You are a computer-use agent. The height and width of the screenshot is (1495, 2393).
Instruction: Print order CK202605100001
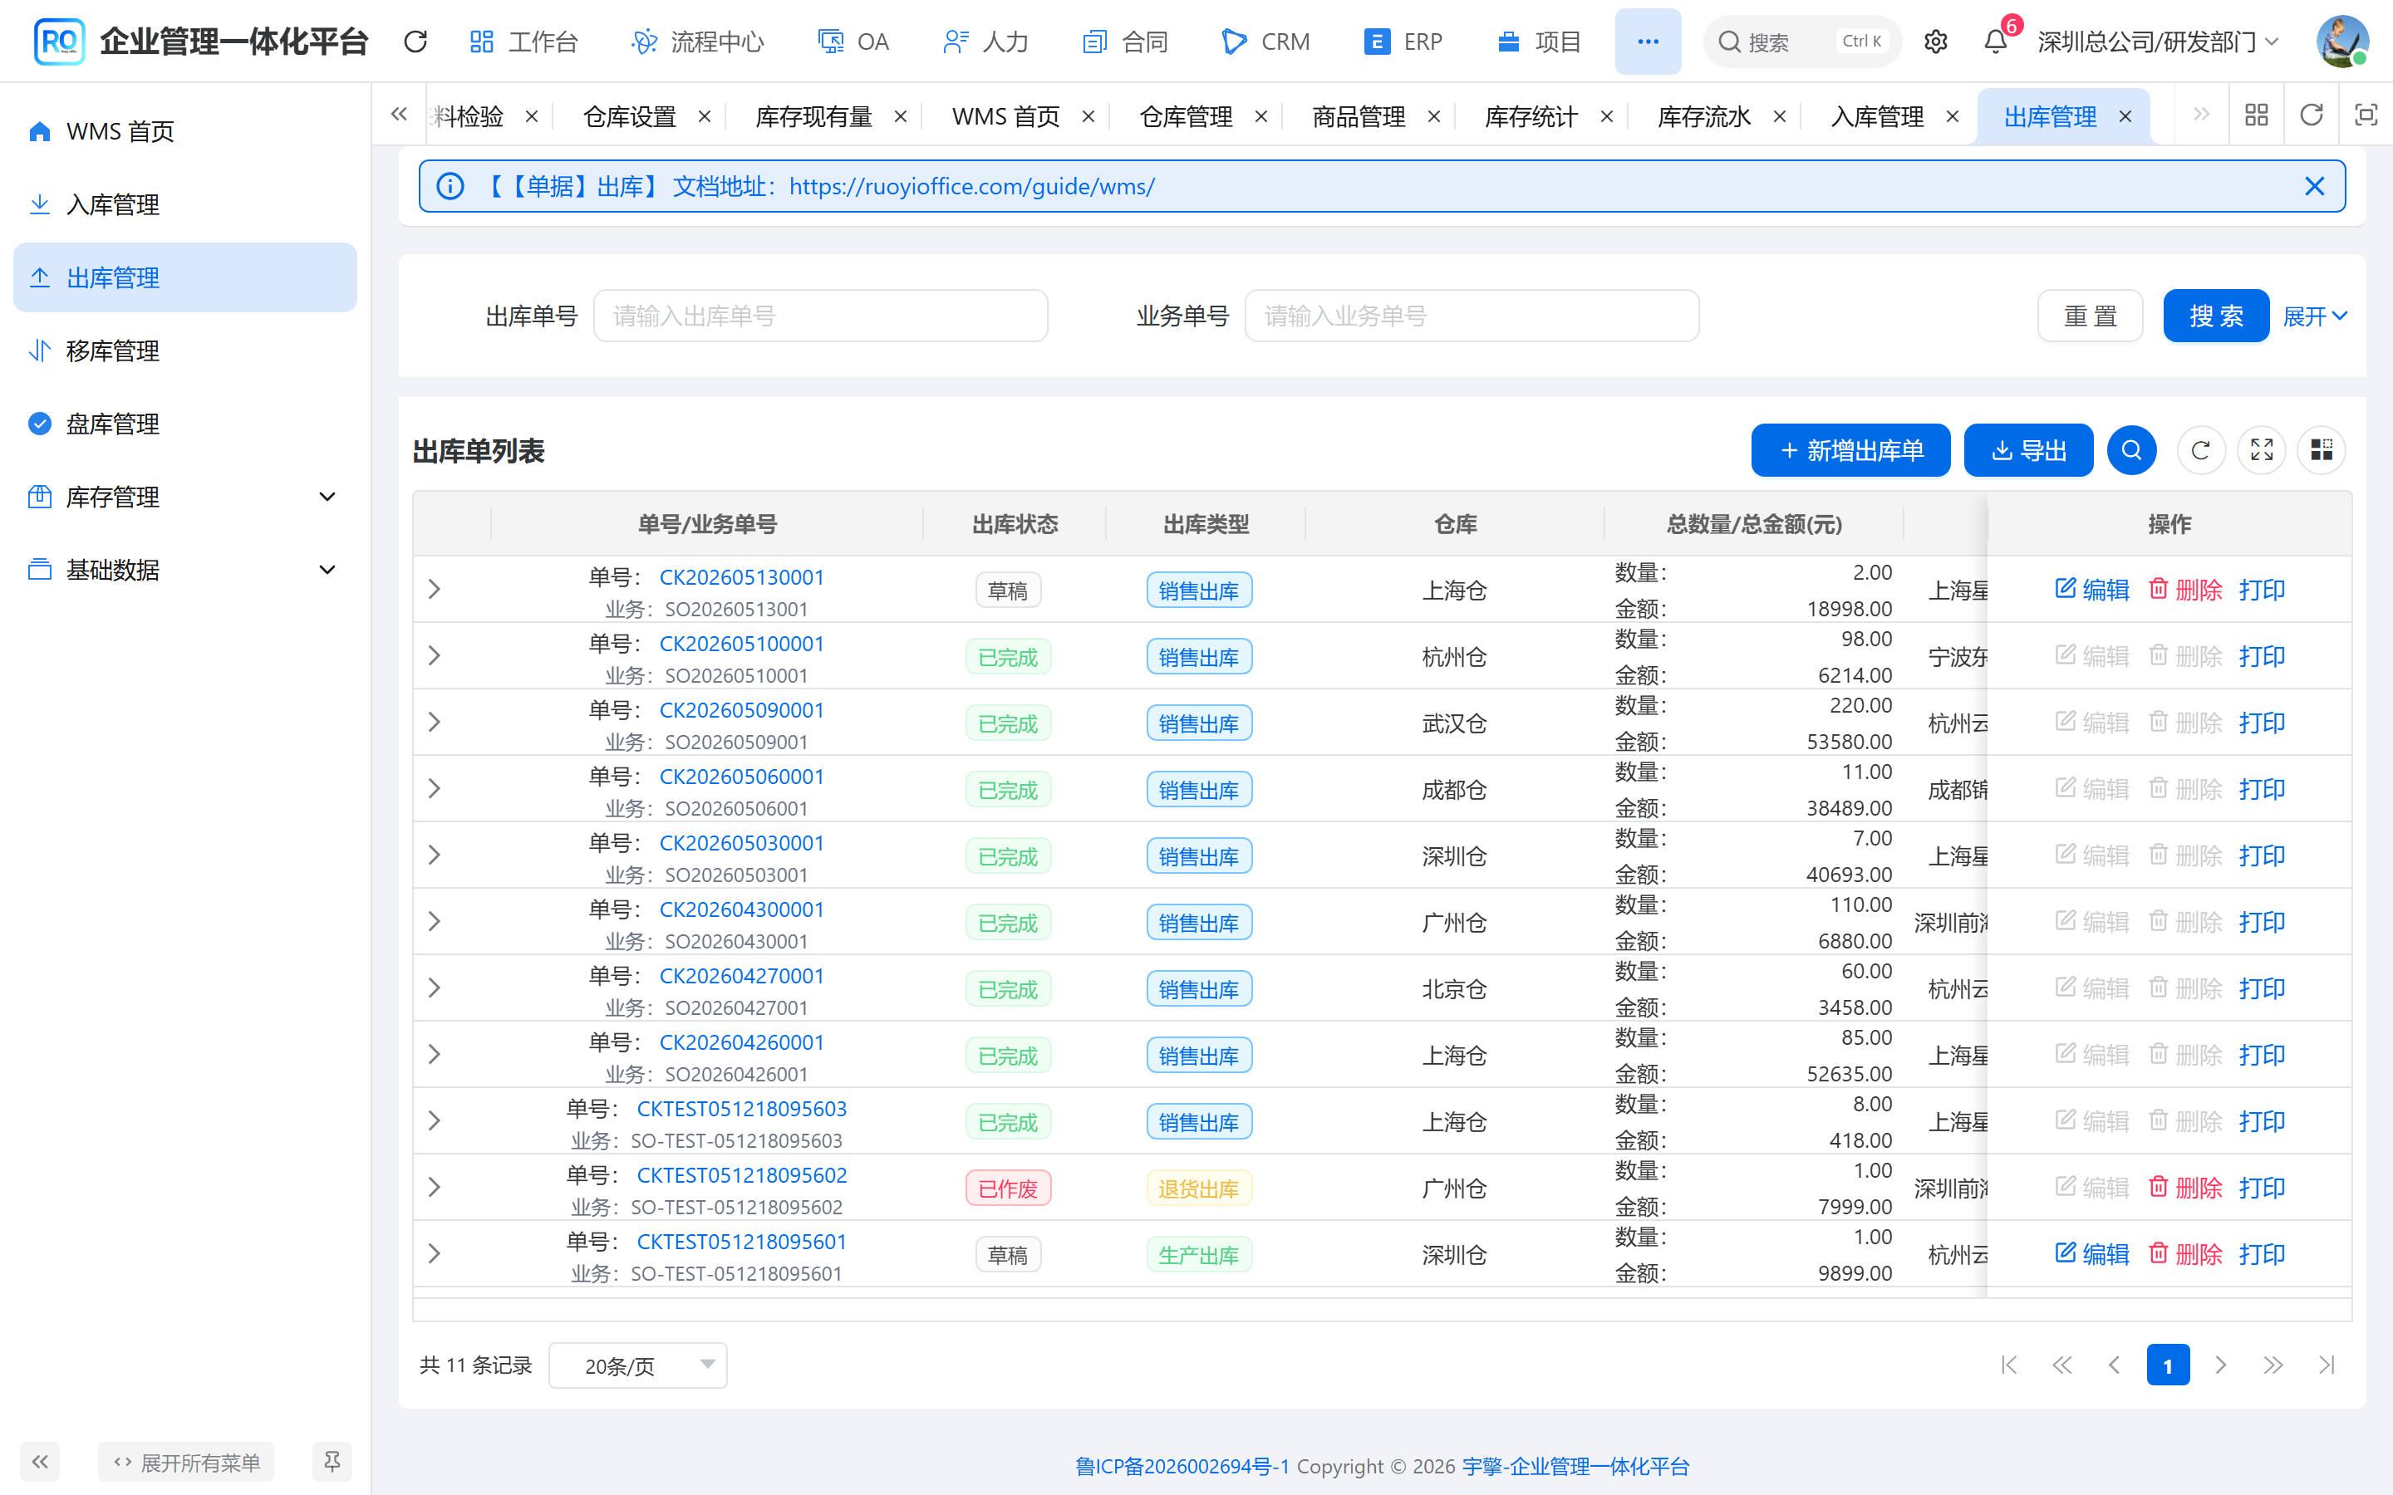pos(2262,655)
